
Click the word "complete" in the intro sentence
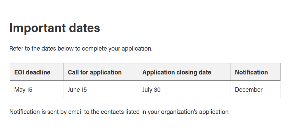tap(94, 48)
